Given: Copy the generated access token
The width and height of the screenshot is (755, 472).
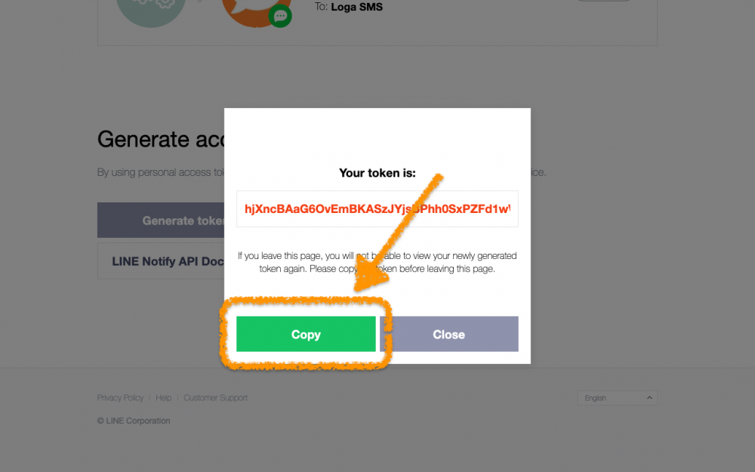Looking at the screenshot, I should tap(307, 334).
